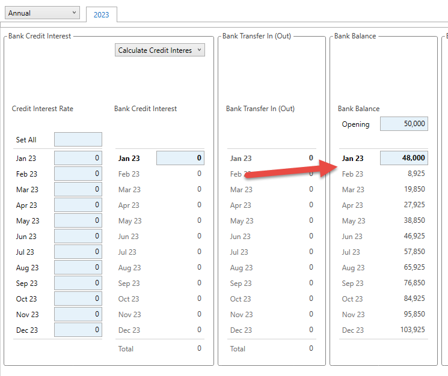
Task: Click the Jun 23 credit interest rate field
Action: [78, 237]
